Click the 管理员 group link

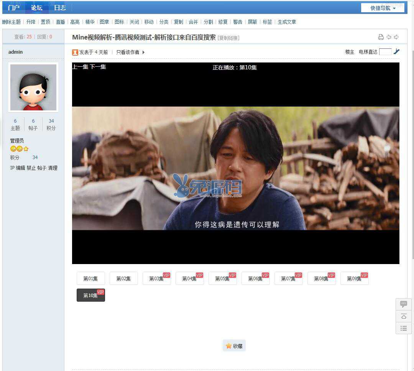(x=17, y=141)
